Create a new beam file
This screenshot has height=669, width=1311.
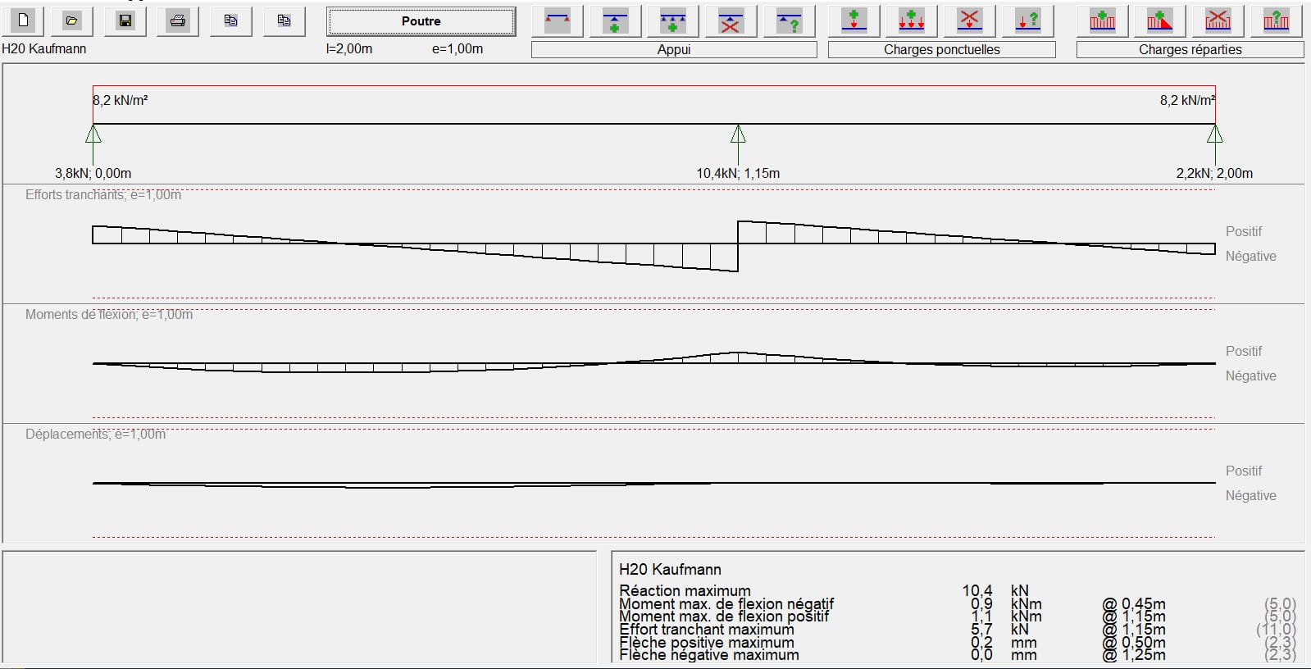pos(23,21)
